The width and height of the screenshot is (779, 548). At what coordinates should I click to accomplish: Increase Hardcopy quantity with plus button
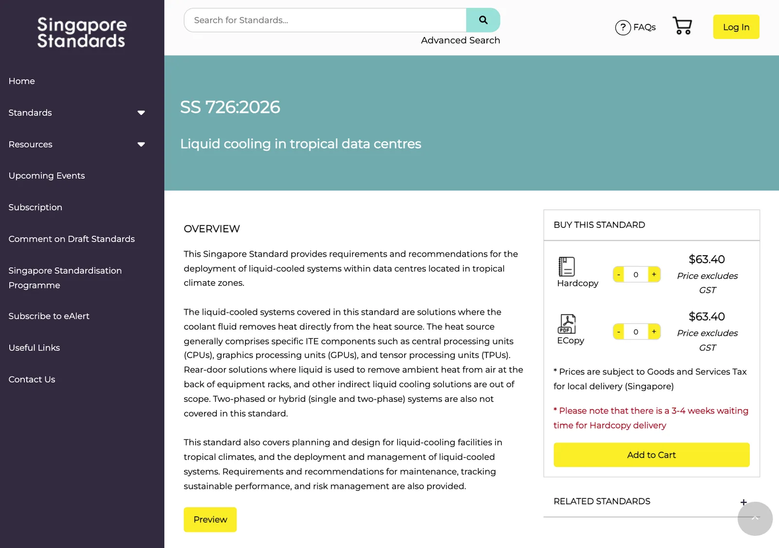click(x=654, y=274)
